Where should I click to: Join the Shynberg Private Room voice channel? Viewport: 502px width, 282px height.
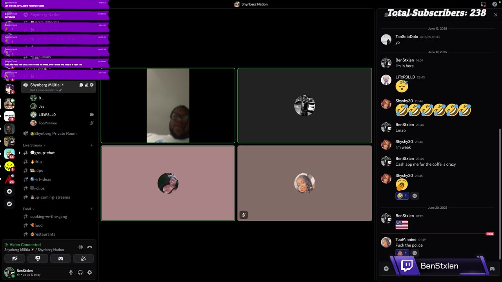point(58,134)
